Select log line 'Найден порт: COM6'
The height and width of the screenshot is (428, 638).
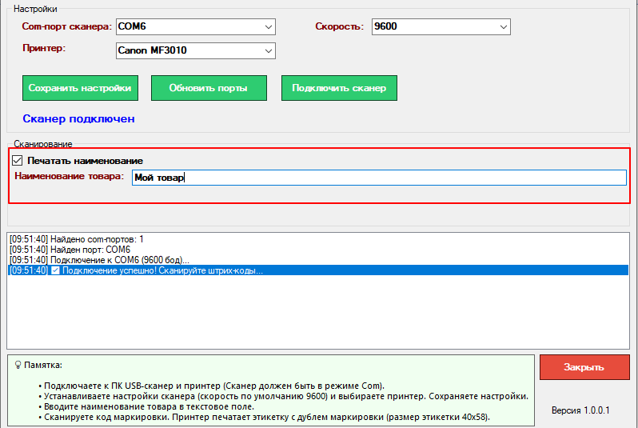318,250
